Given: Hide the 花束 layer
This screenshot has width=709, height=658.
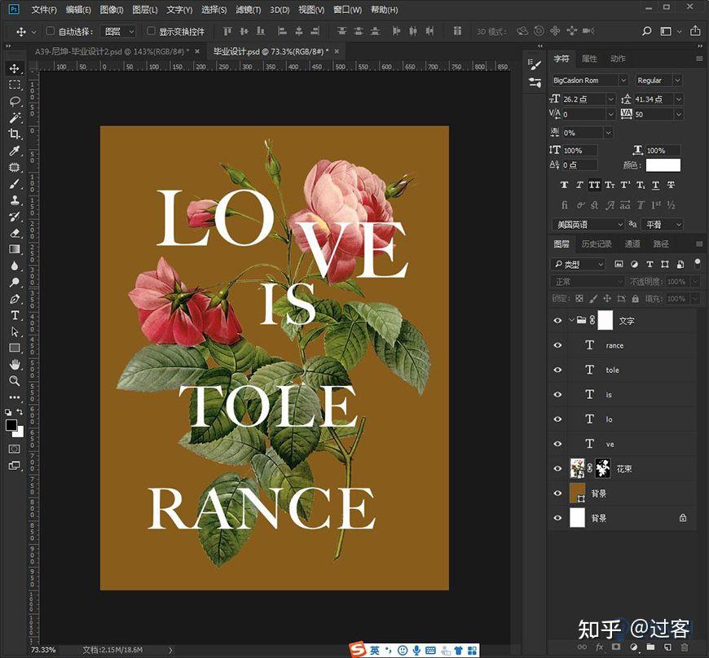Looking at the screenshot, I should point(557,468).
